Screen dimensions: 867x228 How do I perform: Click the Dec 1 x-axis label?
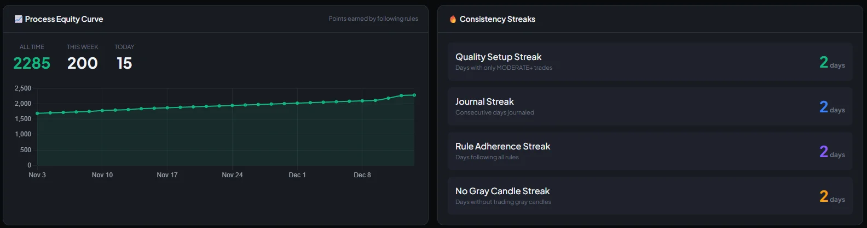coord(297,175)
